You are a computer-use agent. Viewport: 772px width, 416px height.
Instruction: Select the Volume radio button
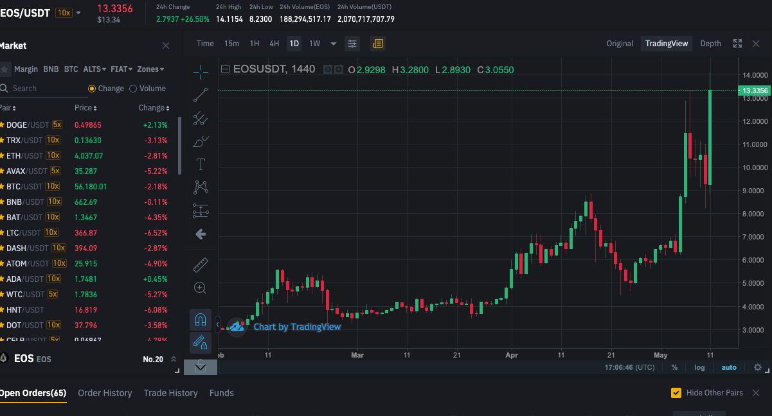148,89
